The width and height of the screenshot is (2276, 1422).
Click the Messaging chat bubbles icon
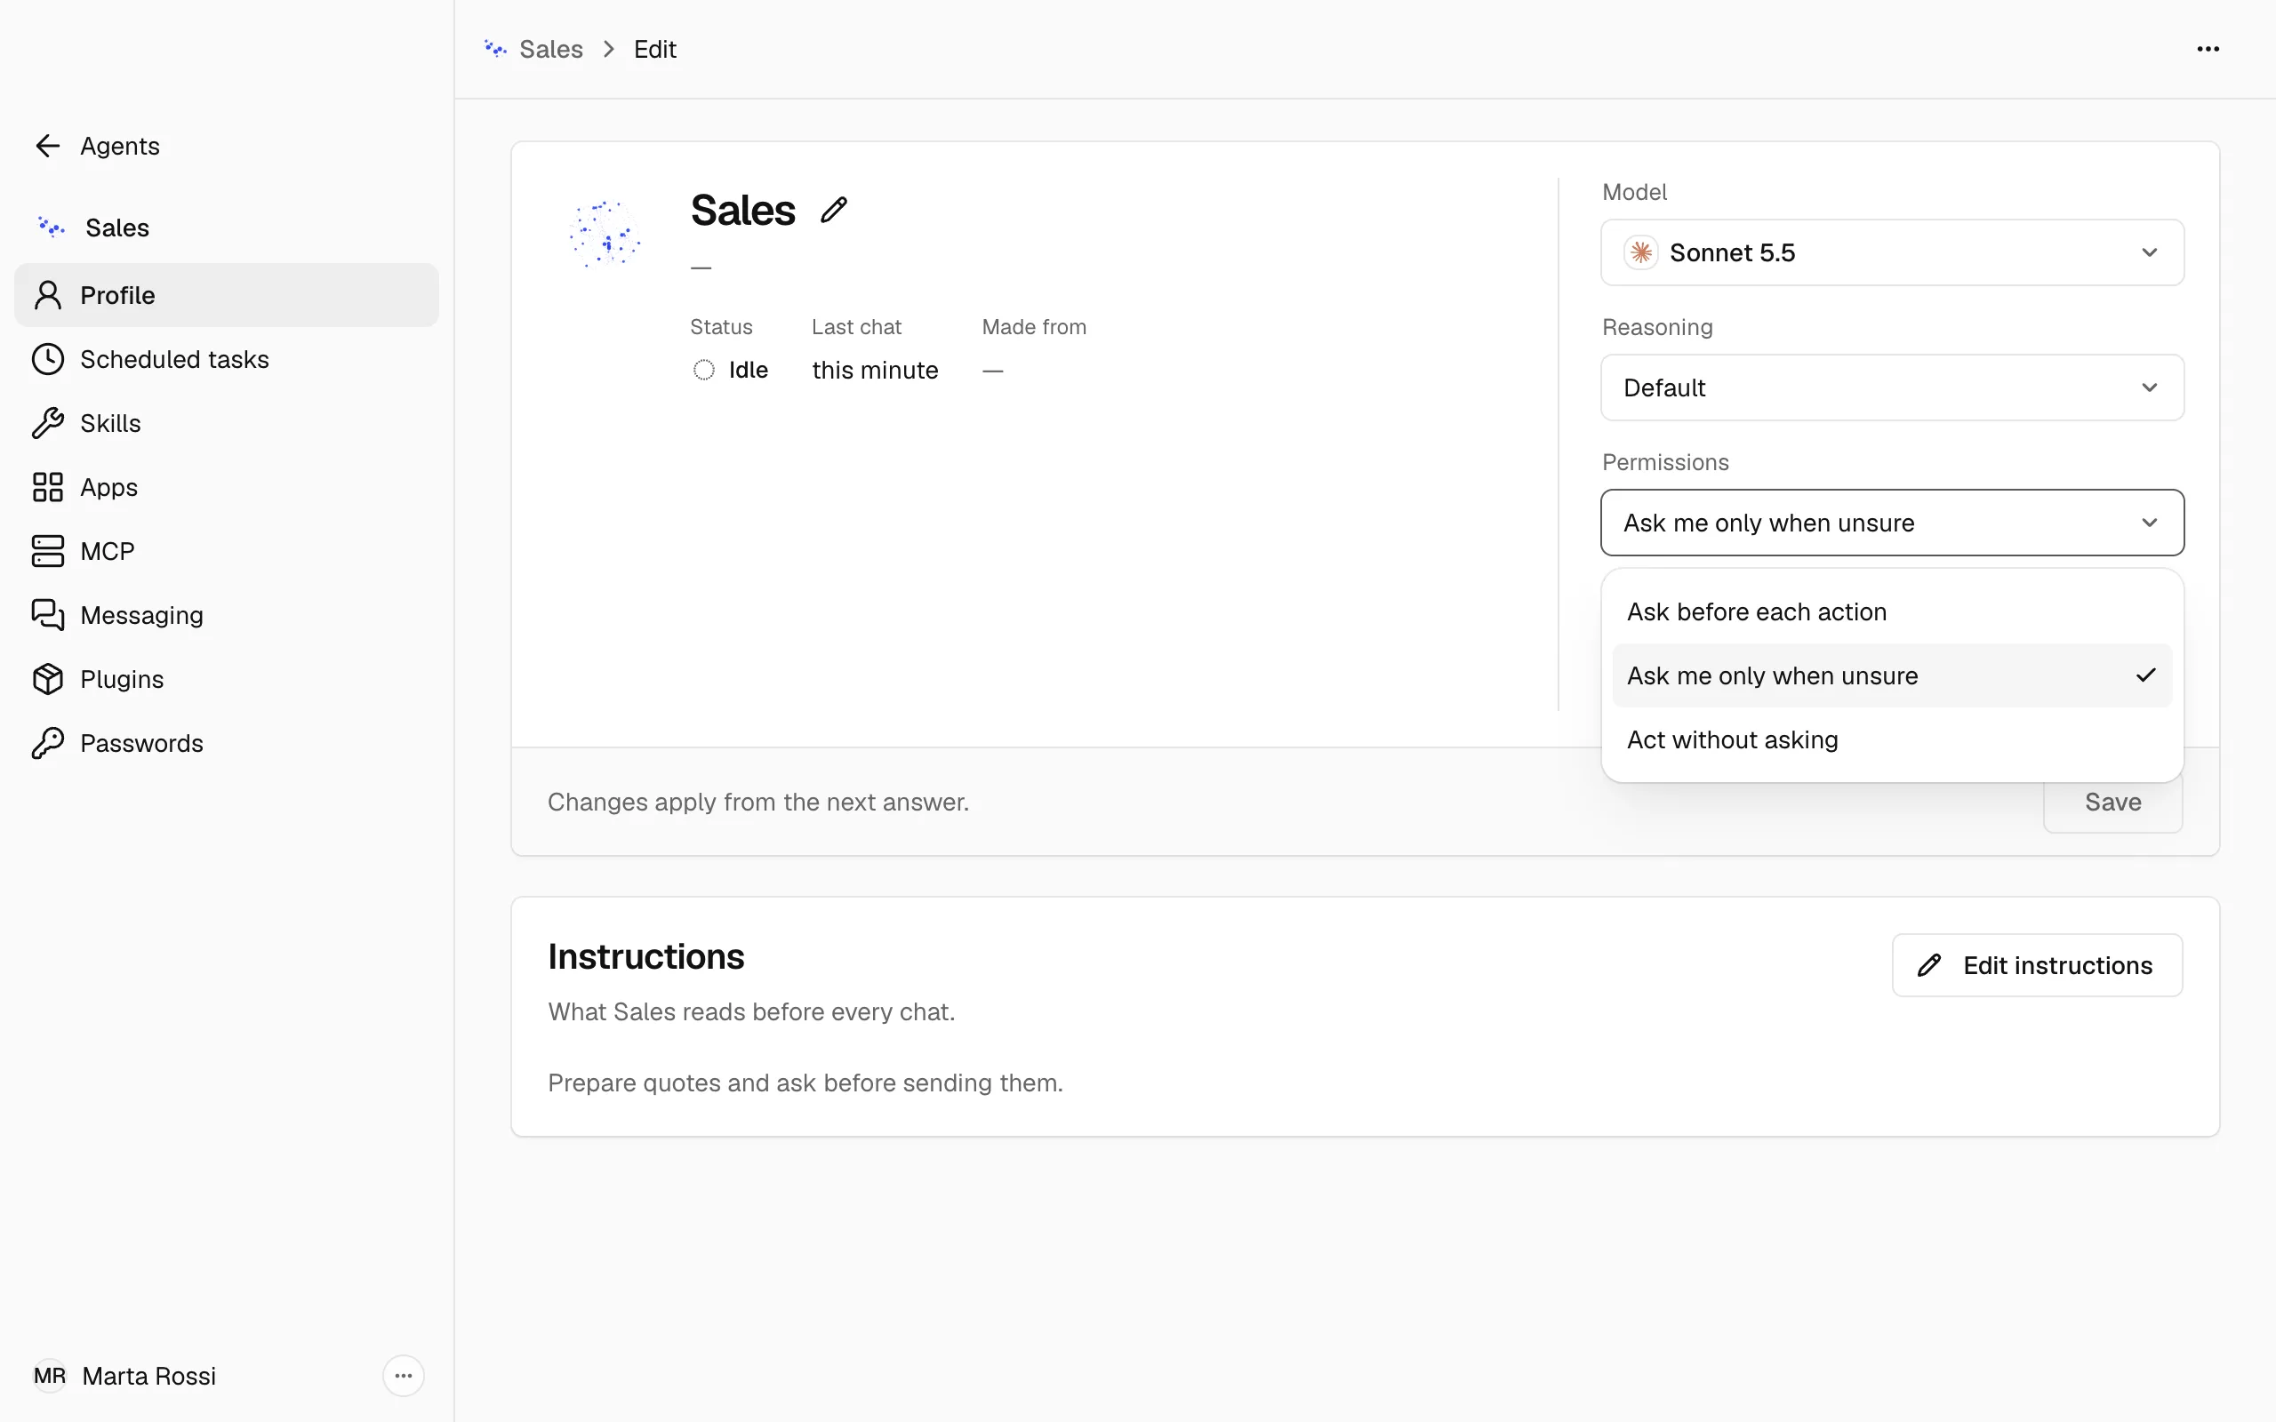(x=47, y=615)
